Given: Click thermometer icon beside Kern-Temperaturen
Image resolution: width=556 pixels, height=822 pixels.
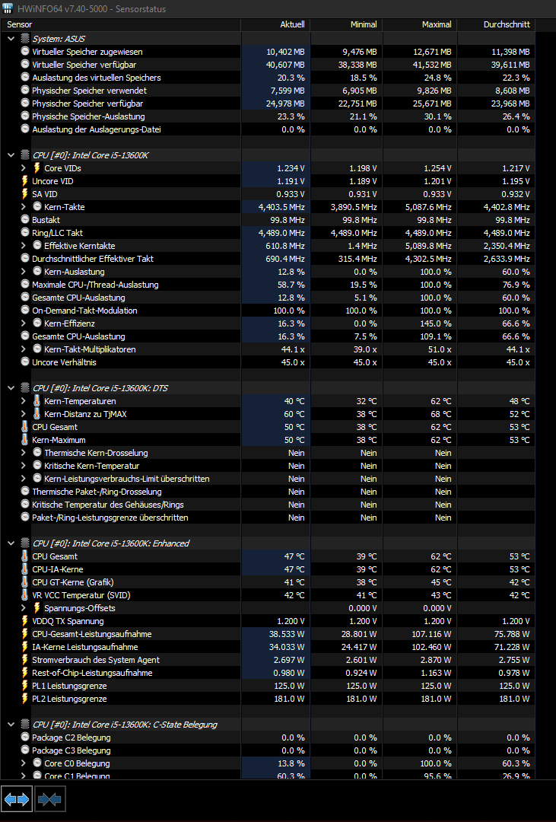Looking at the screenshot, I should [x=37, y=400].
